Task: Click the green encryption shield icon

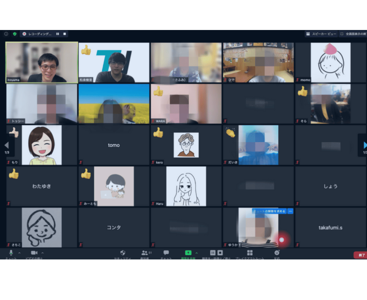Action: 15,34
